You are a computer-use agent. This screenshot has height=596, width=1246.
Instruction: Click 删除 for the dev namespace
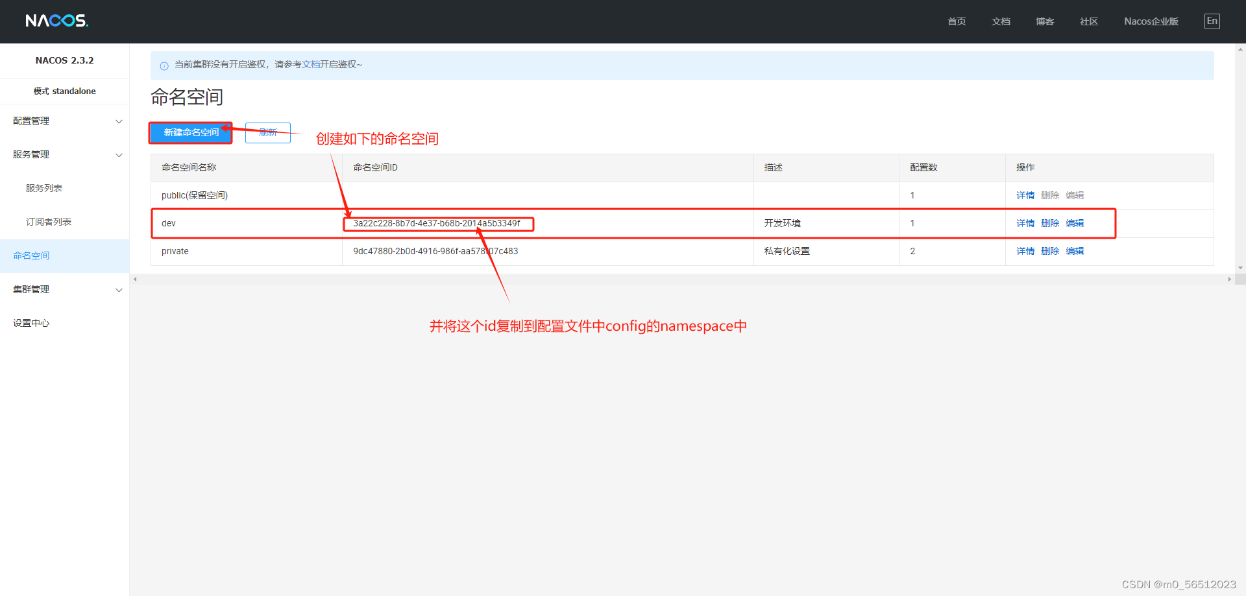click(1050, 223)
